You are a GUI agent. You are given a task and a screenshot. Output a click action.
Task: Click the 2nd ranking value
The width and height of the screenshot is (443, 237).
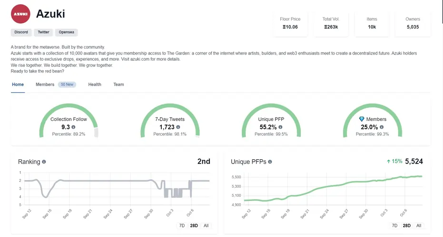(x=204, y=161)
